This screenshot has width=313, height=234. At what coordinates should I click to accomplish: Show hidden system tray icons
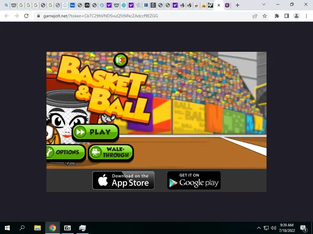coord(259,228)
